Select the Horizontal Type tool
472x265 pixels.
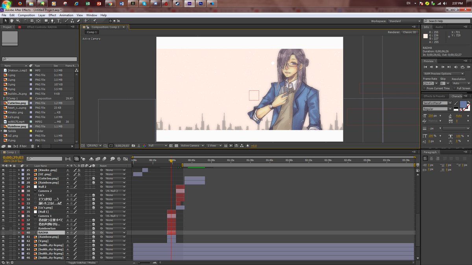(x=59, y=21)
